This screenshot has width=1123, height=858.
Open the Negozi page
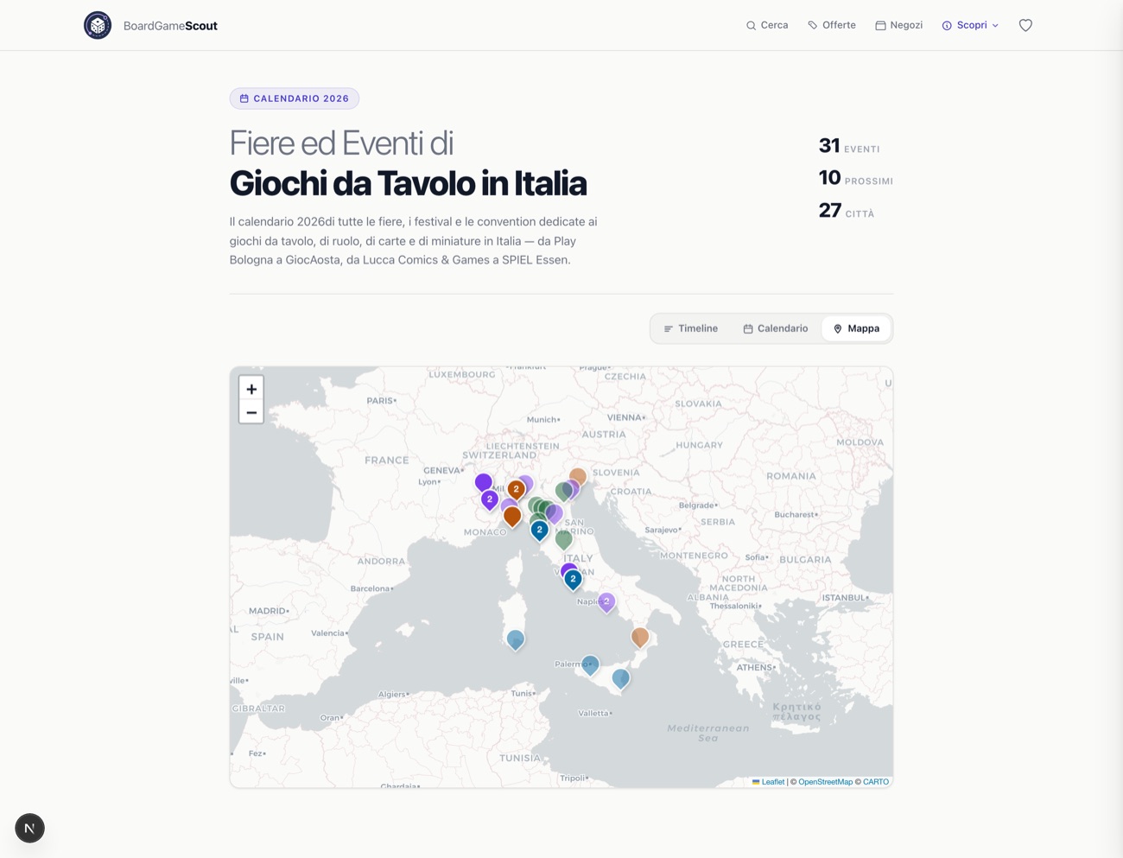(x=899, y=25)
